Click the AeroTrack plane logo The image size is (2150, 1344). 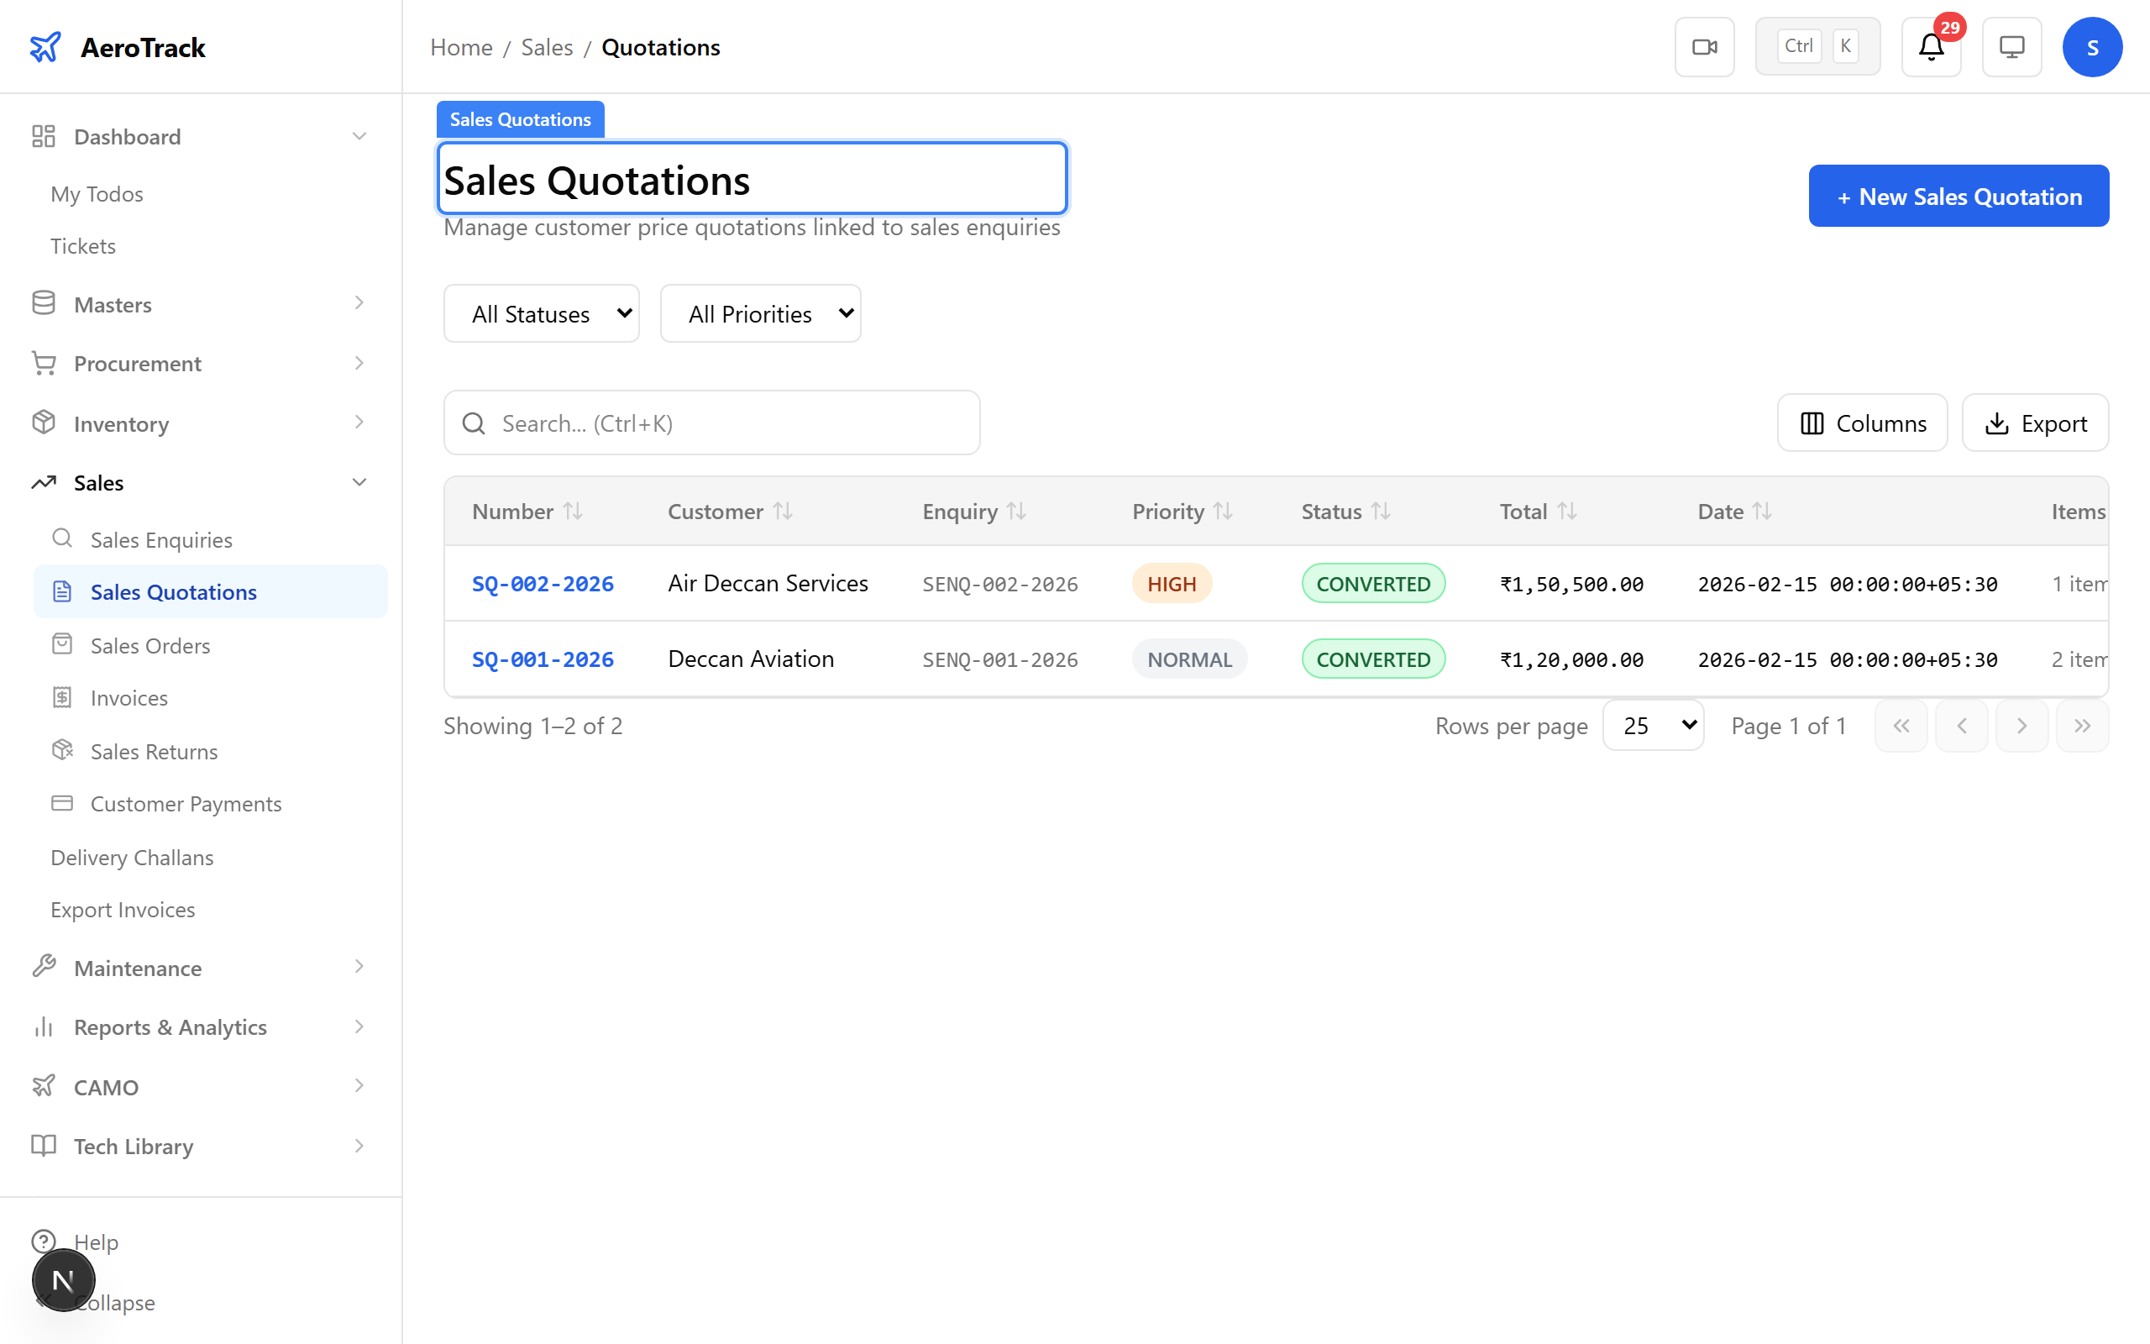coord(45,47)
